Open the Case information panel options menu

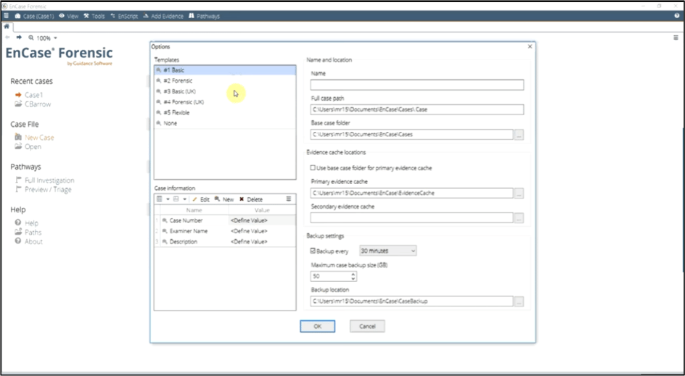coord(288,199)
